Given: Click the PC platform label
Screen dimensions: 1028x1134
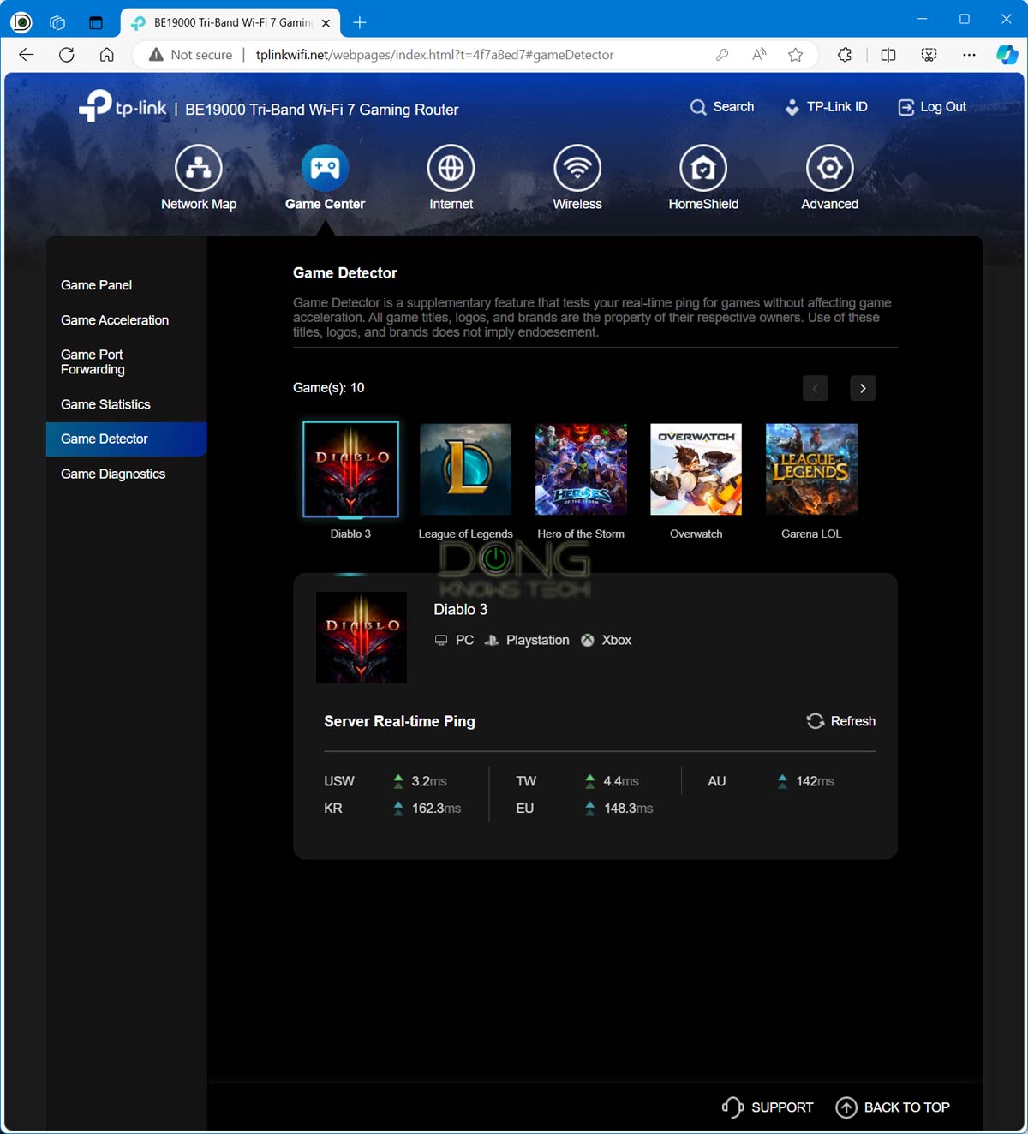Looking at the screenshot, I should coord(464,640).
